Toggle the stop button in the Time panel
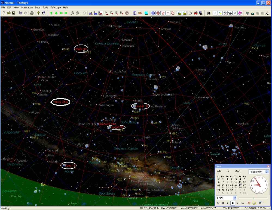Image resolution: width=272 pixels, height=210 pixels. tap(233, 203)
